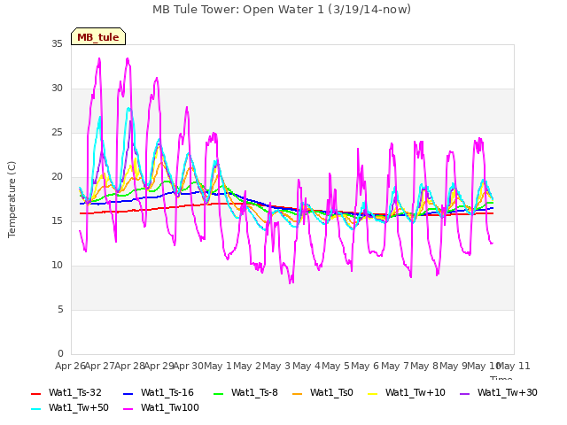Click the Wat1_Ts-16 legend label

[x=167, y=392]
